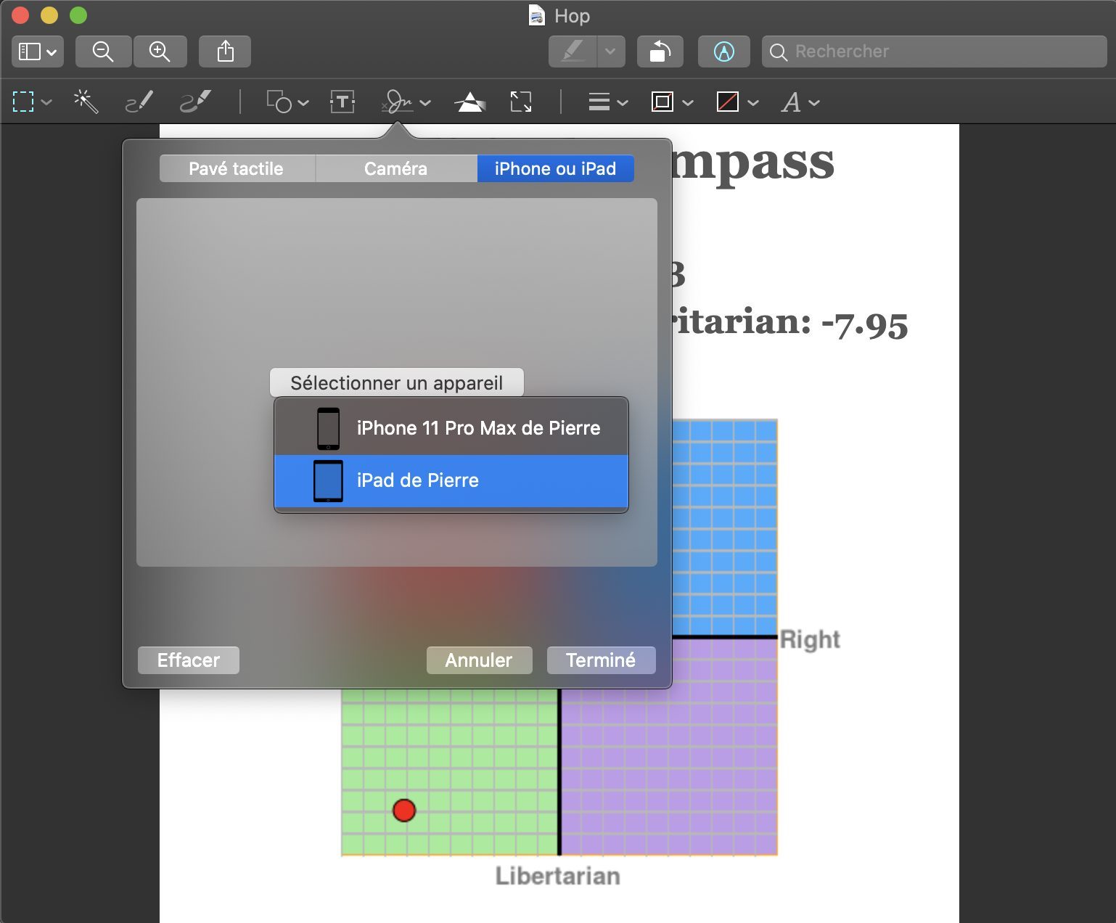Click the Terminé button
The height and width of the screenshot is (923, 1116).
click(x=601, y=660)
